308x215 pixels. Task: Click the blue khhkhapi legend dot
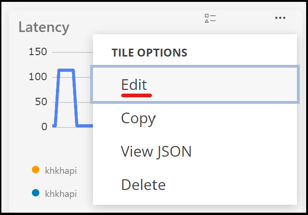36,193
